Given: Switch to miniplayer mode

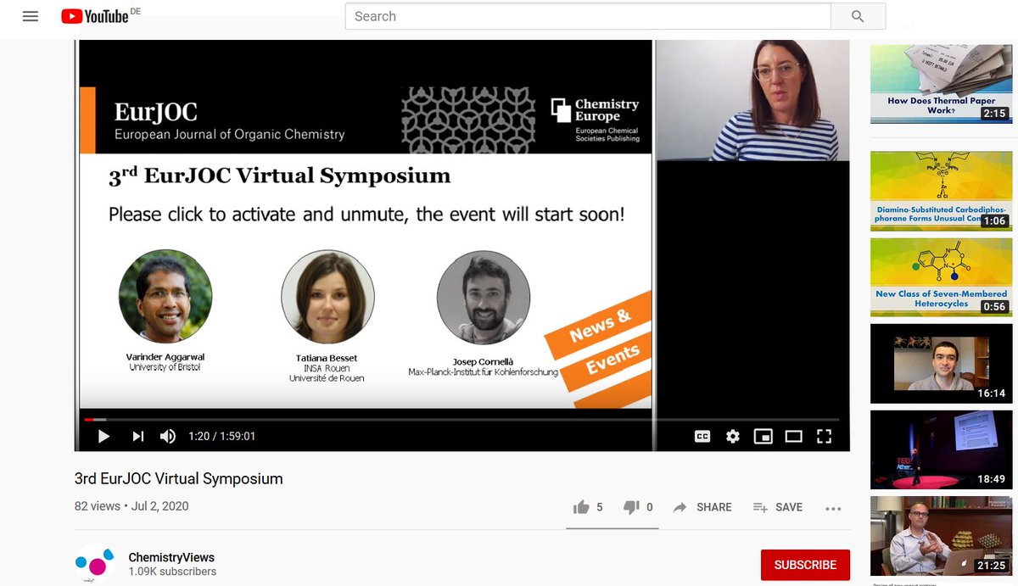Looking at the screenshot, I should pos(763,436).
